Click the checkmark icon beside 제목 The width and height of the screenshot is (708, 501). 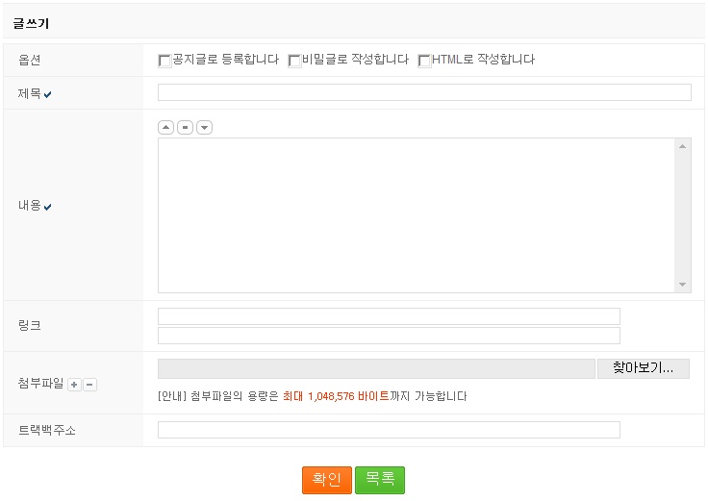[48, 94]
